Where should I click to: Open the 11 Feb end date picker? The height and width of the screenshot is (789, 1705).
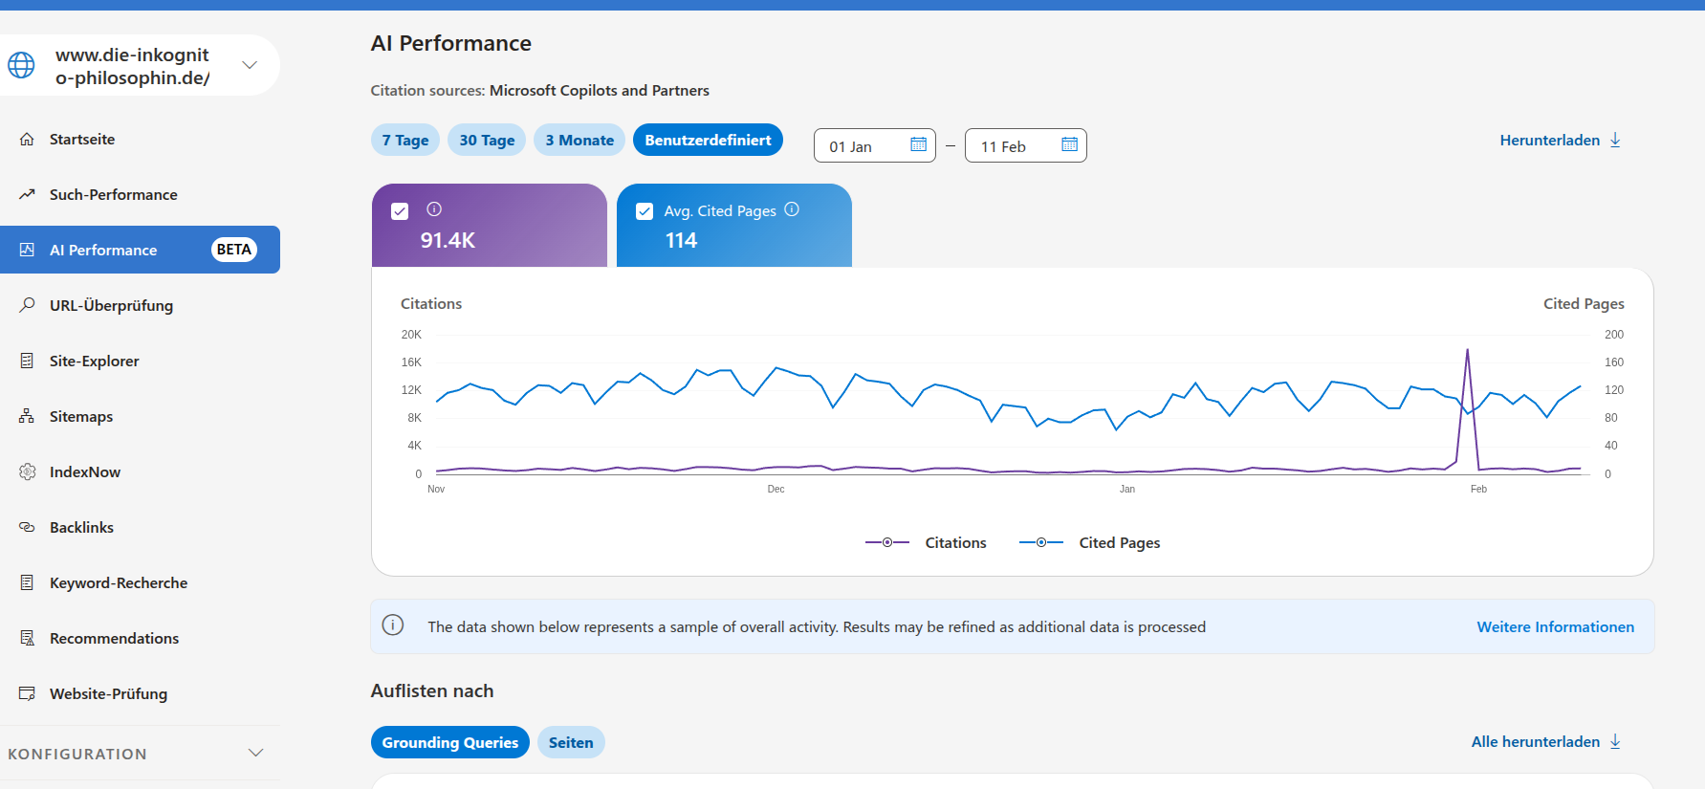1025,145
